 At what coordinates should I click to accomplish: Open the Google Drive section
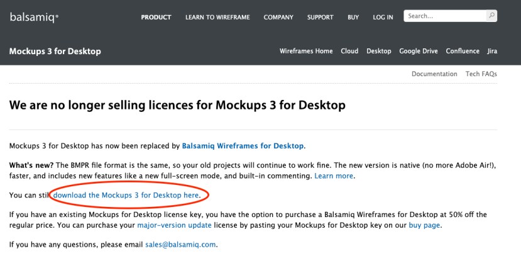click(x=419, y=51)
